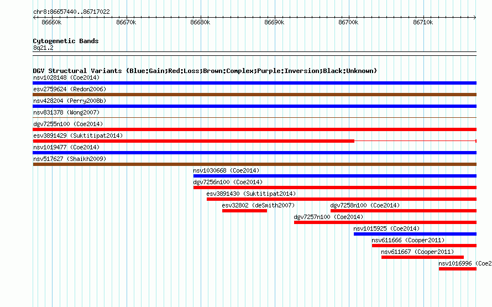Open the esv2759624 (Redon2006) variant label
492x307 pixels.
point(70,89)
